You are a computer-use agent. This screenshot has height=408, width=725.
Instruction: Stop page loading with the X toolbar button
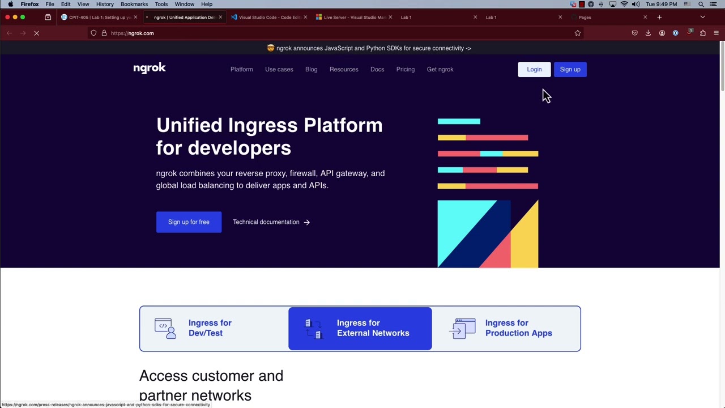(36, 33)
